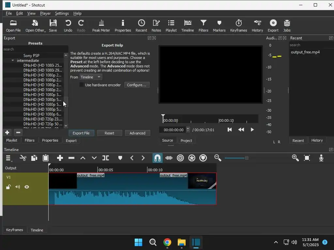
Task: Switch to the Project tab
Action: point(186,141)
